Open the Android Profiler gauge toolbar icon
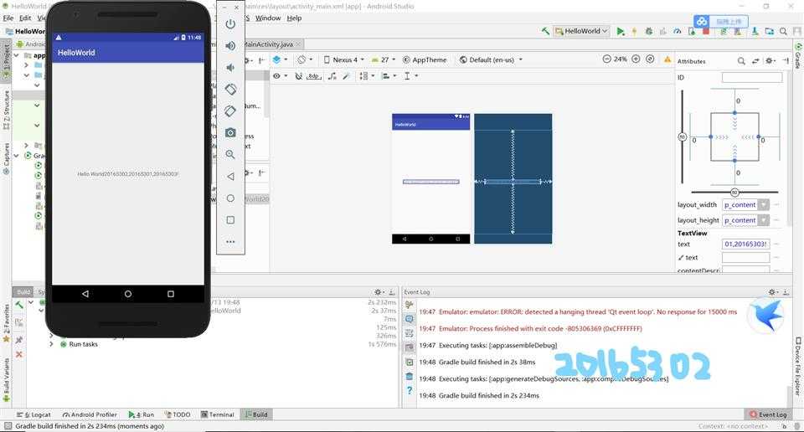 coord(678,31)
